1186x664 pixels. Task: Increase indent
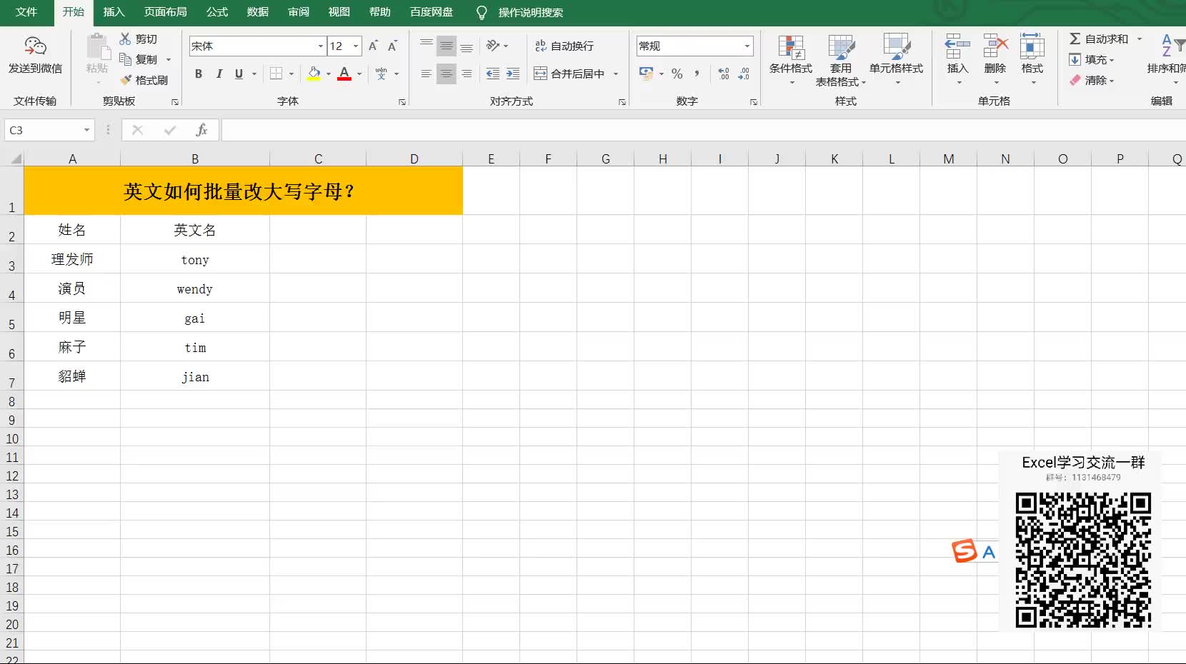point(513,74)
